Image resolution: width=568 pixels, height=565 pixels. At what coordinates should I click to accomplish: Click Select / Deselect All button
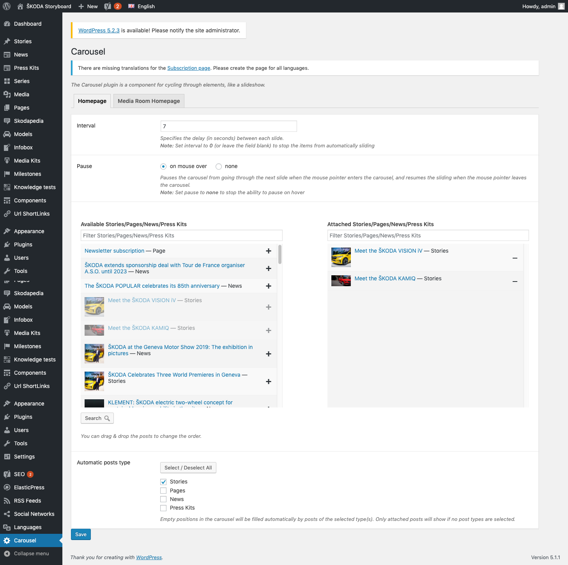[188, 468]
